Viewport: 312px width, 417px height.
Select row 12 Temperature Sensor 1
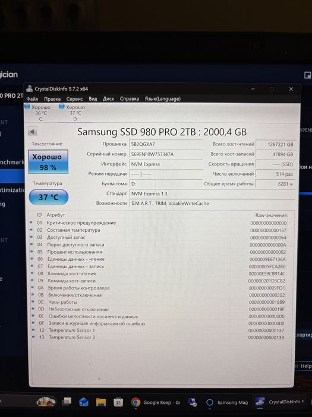pyautogui.click(x=158, y=330)
